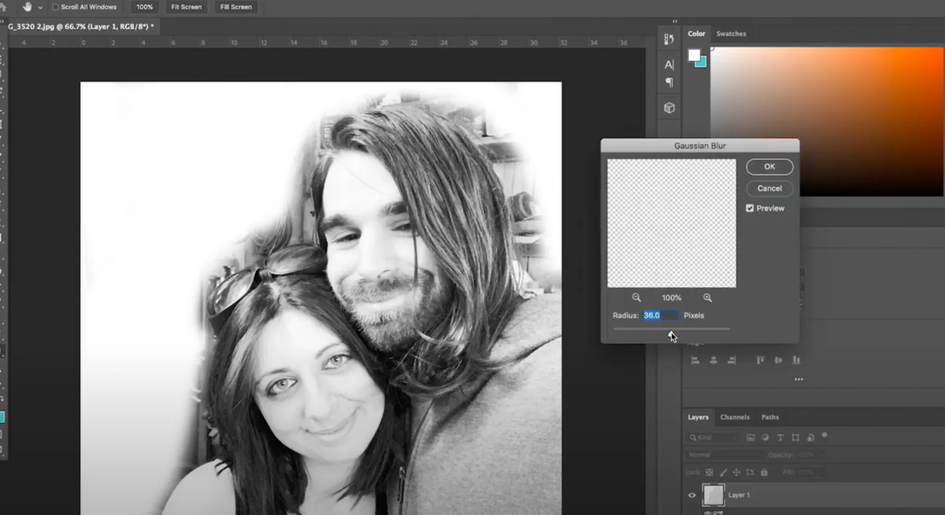Hide Layer 1 using the eye icon

point(691,495)
